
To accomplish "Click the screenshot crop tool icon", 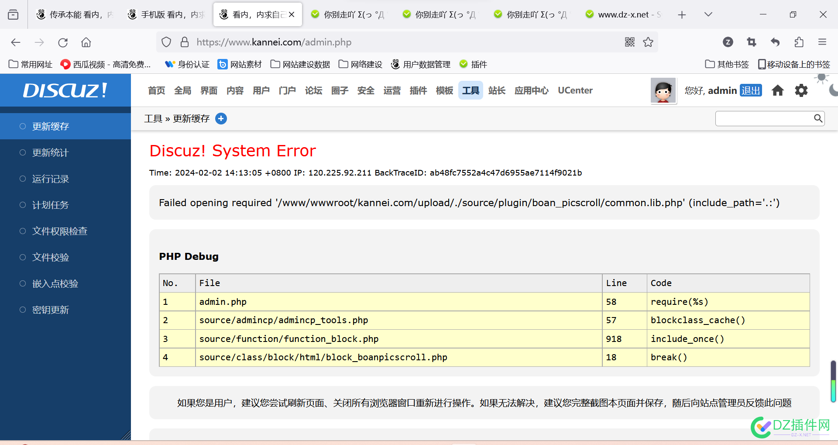I will coord(752,42).
